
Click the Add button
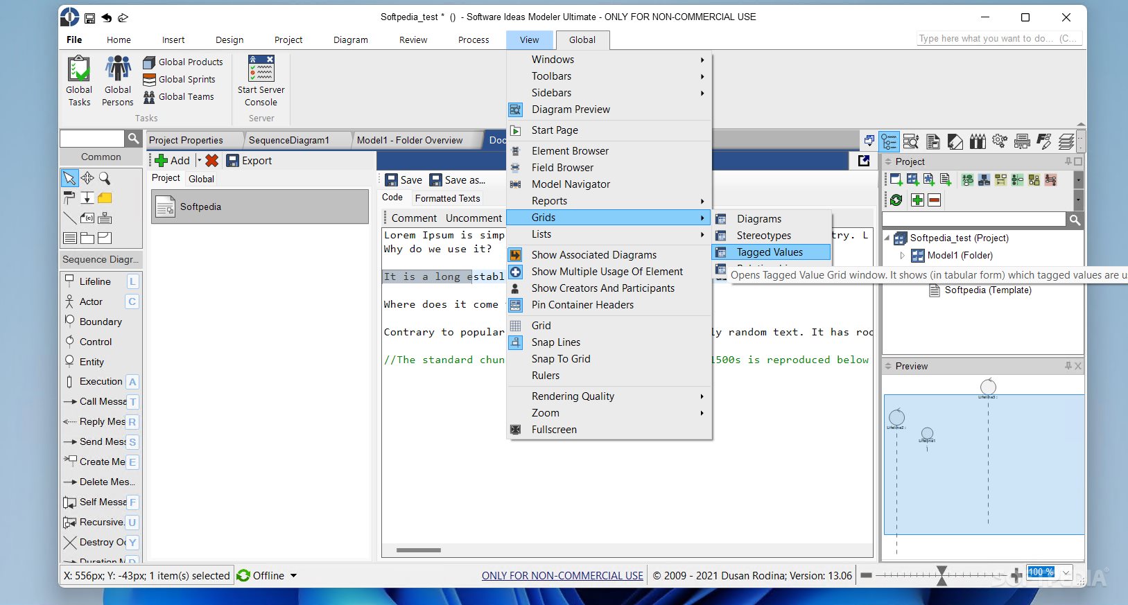pos(173,161)
